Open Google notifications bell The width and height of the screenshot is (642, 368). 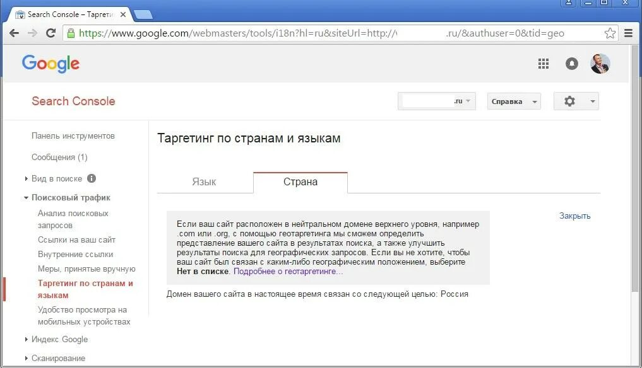(571, 64)
